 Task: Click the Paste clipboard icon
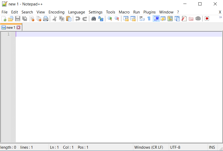pyautogui.click(x=69, y=19)
